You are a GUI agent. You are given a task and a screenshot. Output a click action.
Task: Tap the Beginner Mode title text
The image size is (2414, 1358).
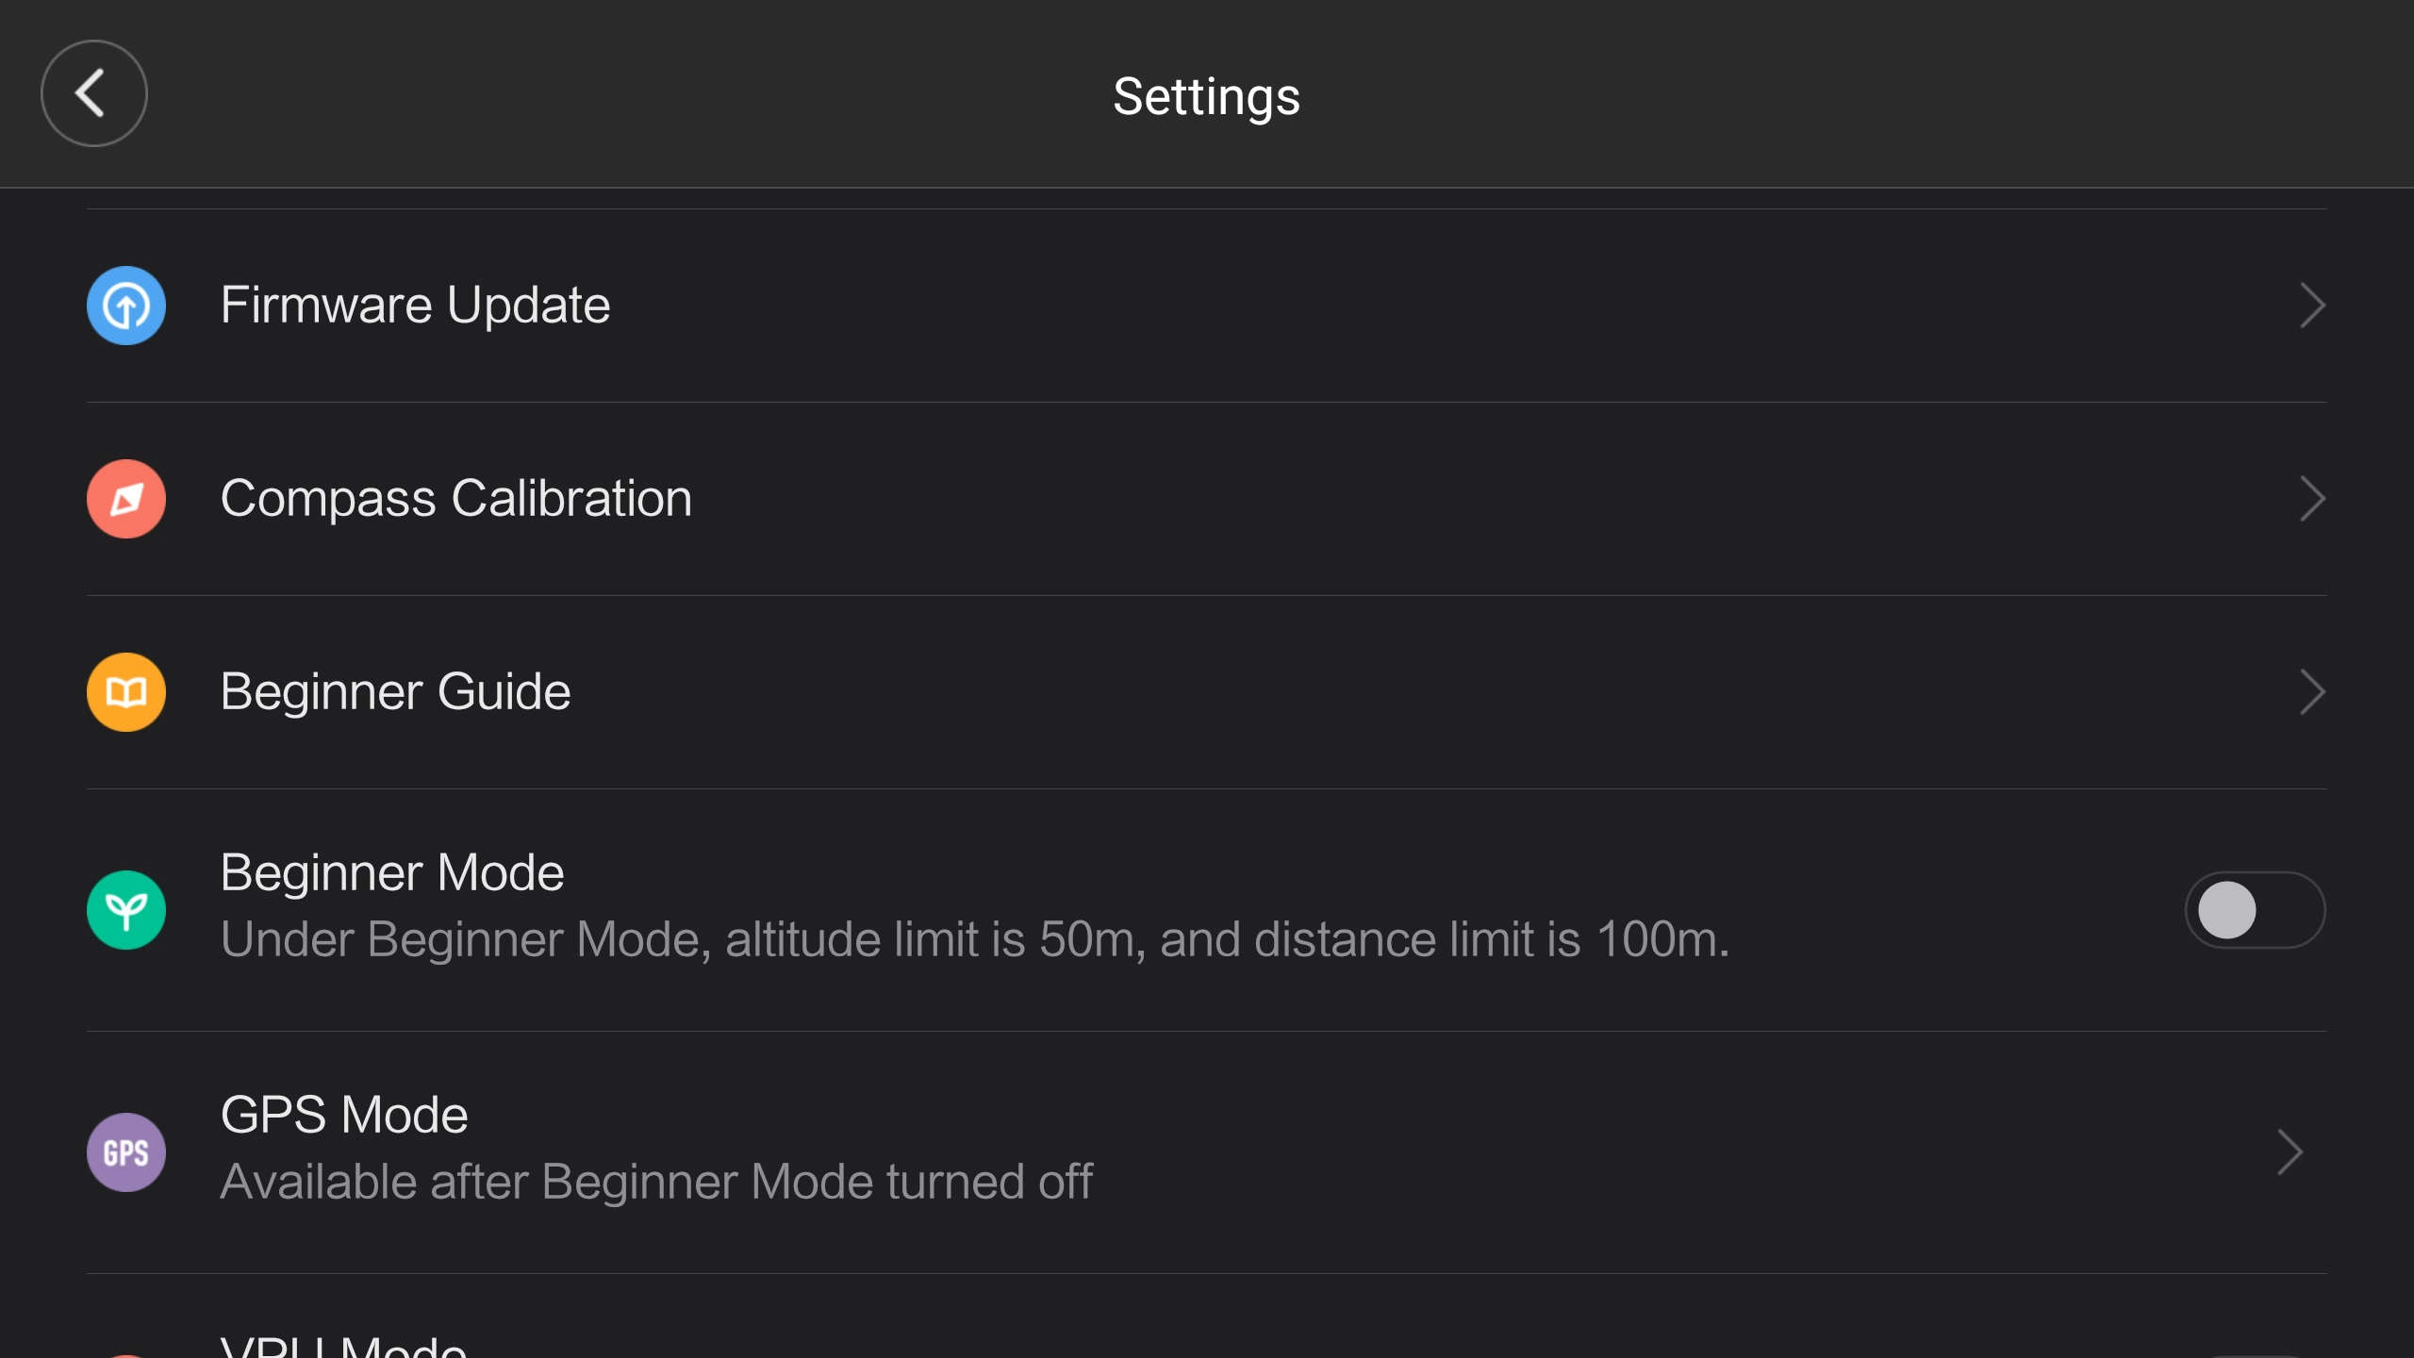392,872
